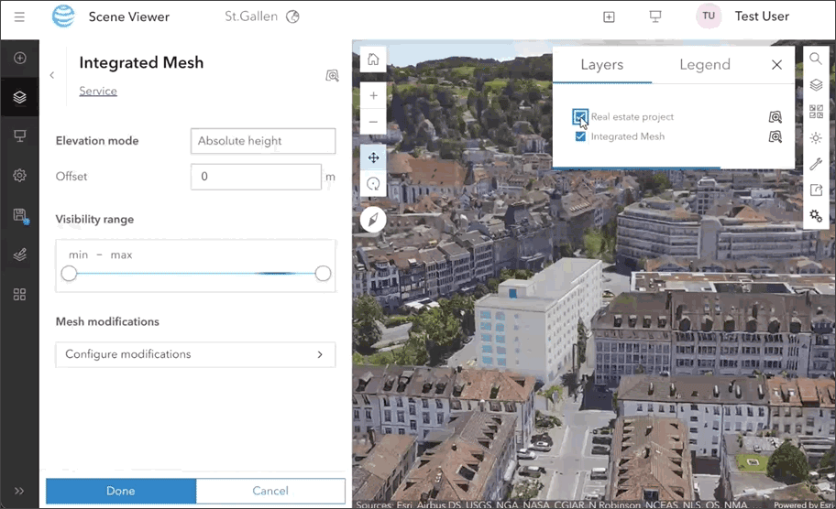Viewport: 836px width, 509px height.
Task: Click the Powered by Esri attribution
Action: (x=804, y=504)
